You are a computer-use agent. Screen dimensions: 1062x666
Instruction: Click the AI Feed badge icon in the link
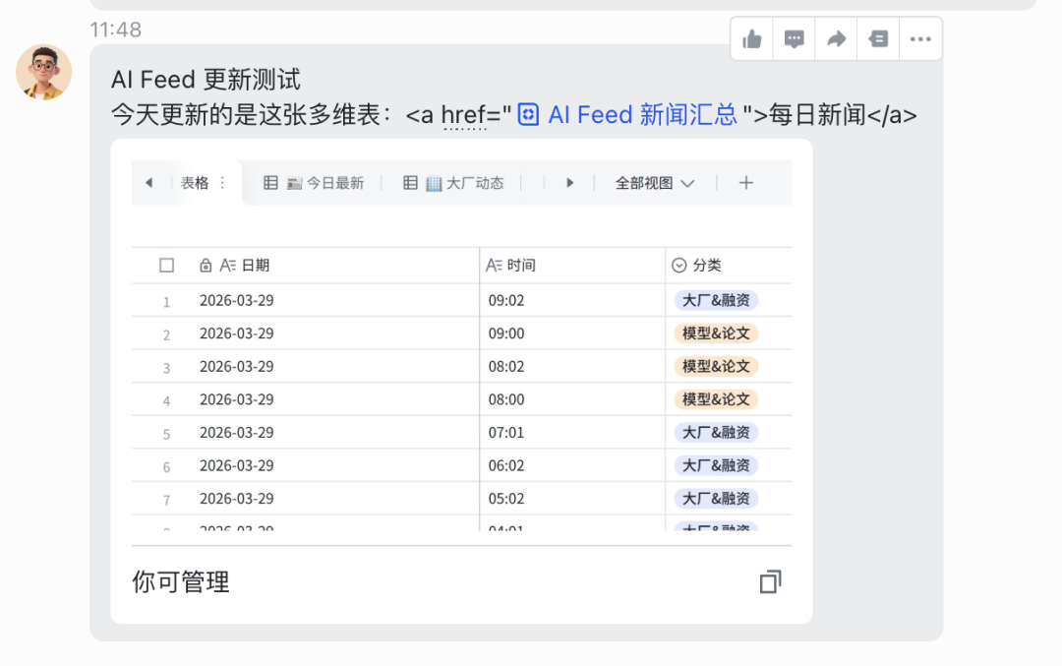(528, 114)
